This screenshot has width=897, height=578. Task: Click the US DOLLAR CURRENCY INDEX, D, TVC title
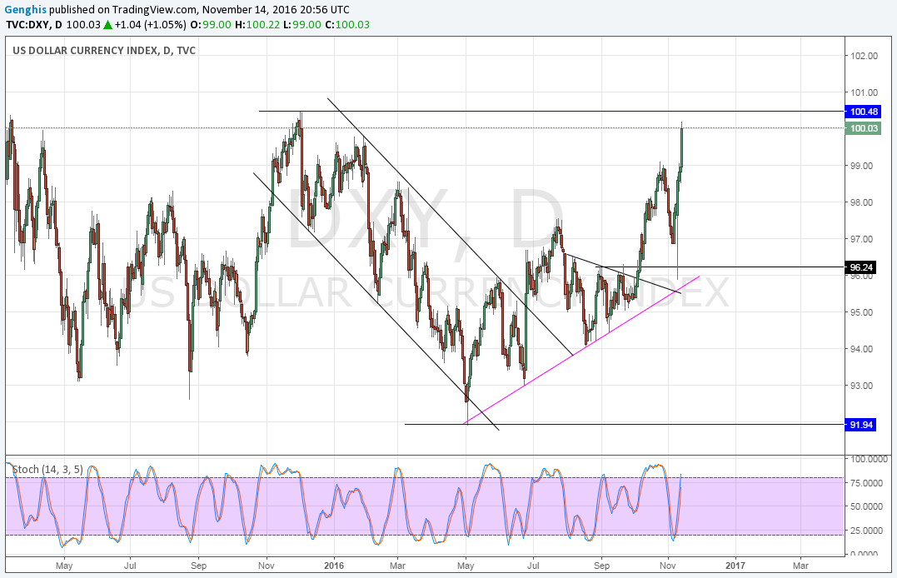click(x=104, y=50)
